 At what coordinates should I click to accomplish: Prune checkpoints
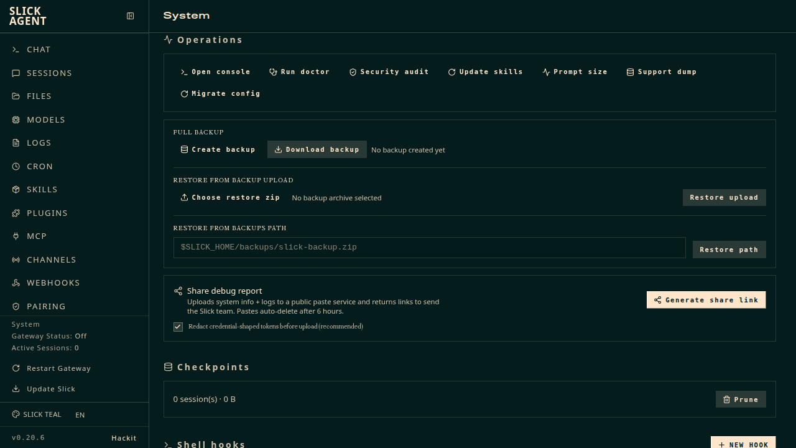pyautogui.click(x=741, y=399)
